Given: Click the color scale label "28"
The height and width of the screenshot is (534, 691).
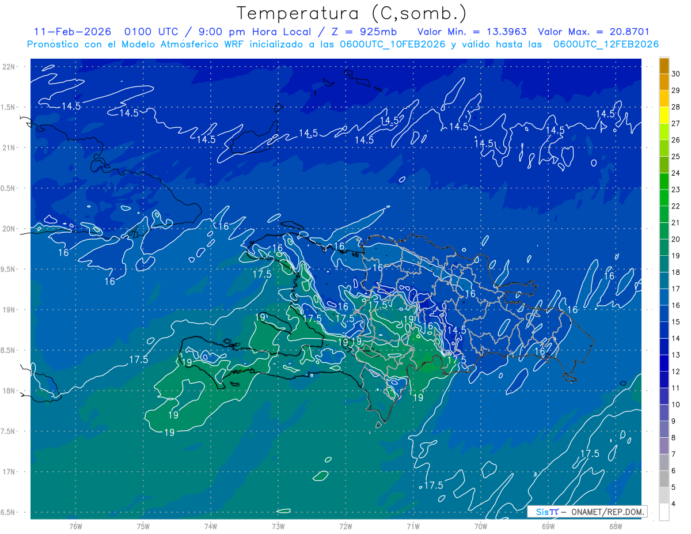Looking at the screenshot, I should pyautogui.click(x=676, y=107).
